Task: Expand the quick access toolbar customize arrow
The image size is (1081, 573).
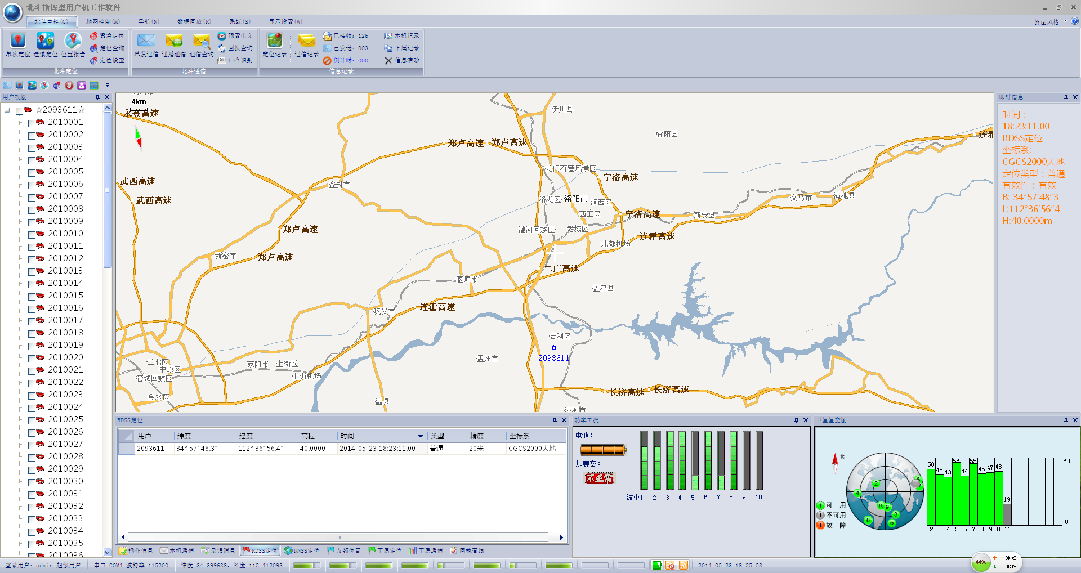Action: [107, 86]
